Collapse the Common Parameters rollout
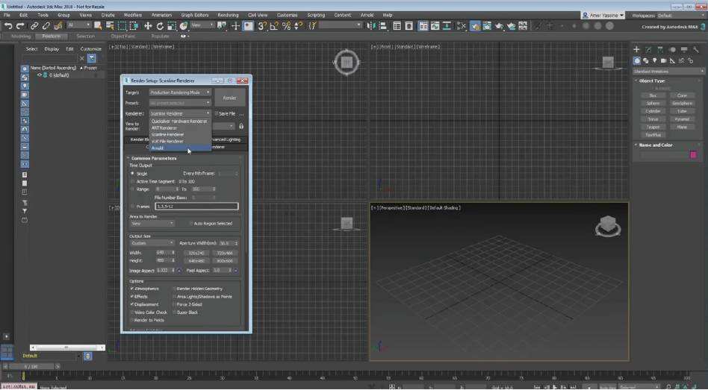This screenshot has width=708, height=390. 154,158
